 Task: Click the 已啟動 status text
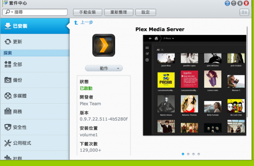(86, 88)
